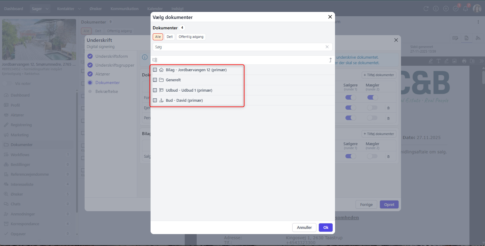Open the notifications bell
This screenshot has height=246, width=485.
pos(465,9)
